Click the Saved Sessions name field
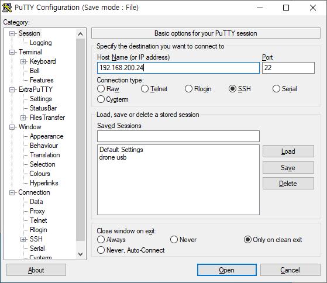Screen dimensions: 327x283 coord(178,136)
